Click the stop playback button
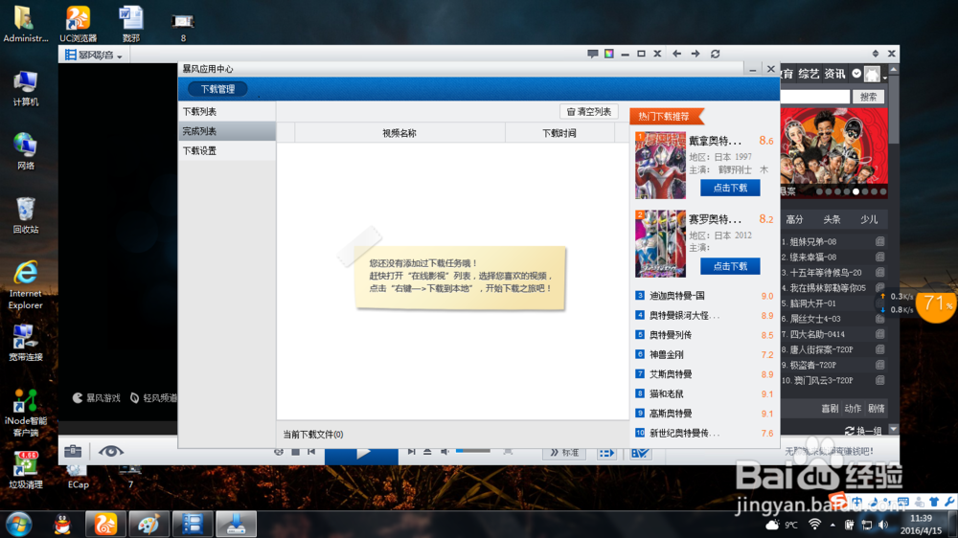This screenshot has width=958, height=538. pyautogui.click(x=296, y=451)
